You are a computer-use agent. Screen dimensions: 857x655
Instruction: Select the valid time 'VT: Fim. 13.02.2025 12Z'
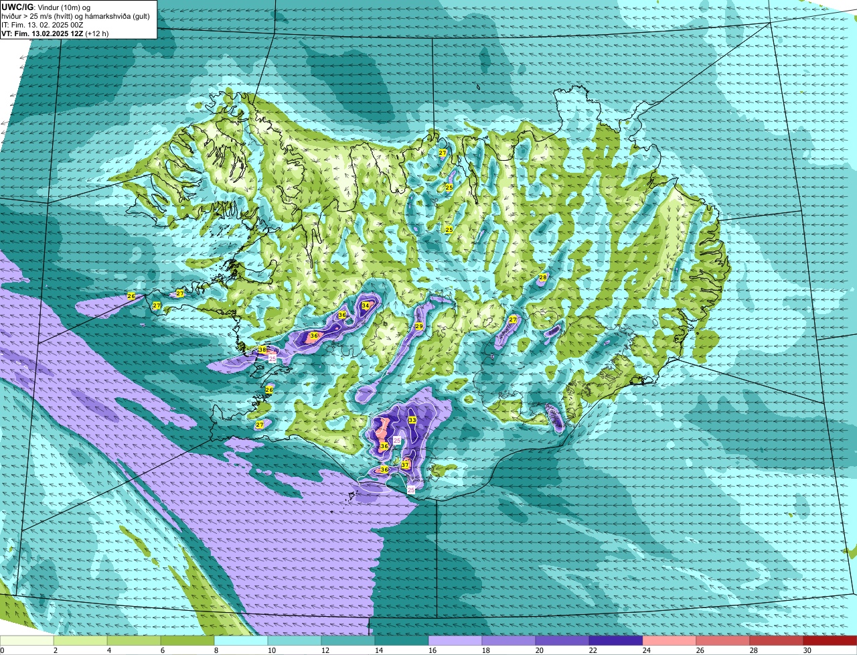pyautogui.click(x=42, y=33)
